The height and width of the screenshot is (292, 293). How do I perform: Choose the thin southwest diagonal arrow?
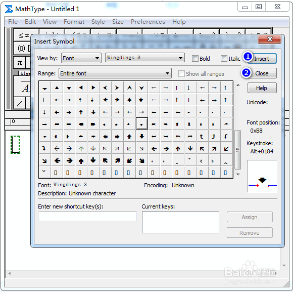[x=129, y=149]
